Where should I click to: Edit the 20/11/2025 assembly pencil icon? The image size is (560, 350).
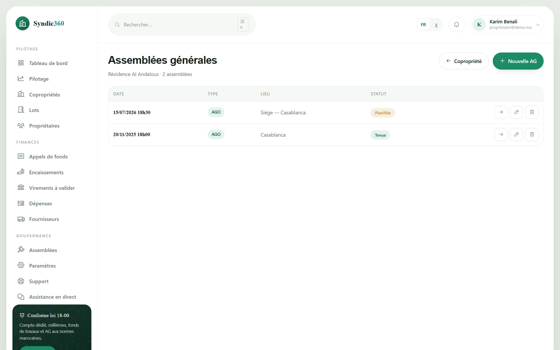[516, 134]
